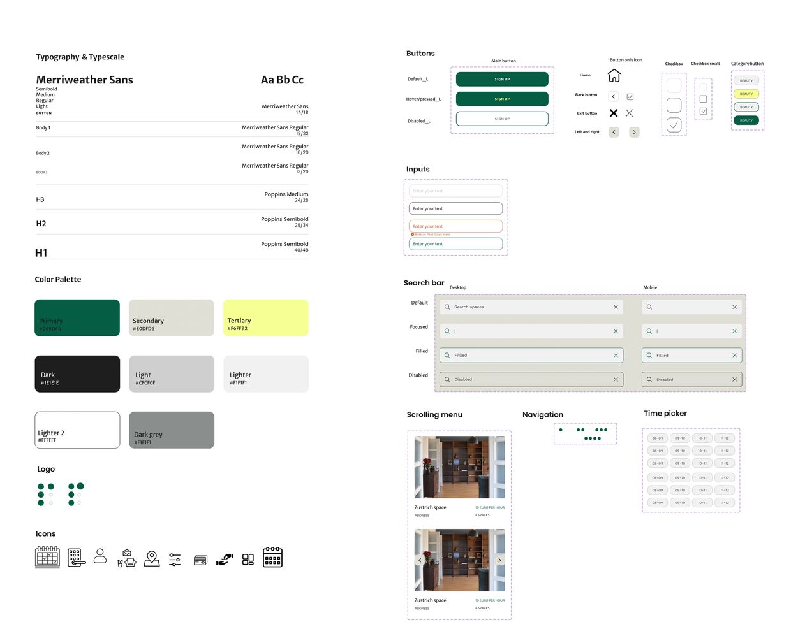Click next arrow on the second room photo
Image resolution: width=791 pixels, height=636 pixels.
[x=499, y=560]
